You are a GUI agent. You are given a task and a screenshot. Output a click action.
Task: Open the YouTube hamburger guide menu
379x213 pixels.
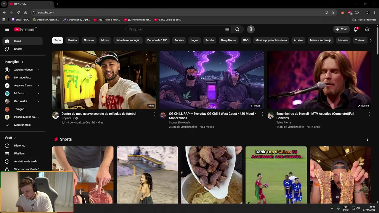pos(7,29)
